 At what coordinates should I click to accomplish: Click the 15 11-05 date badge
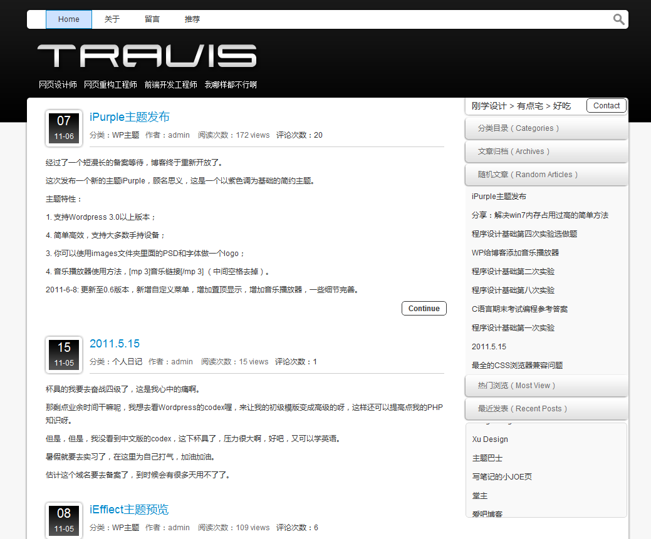coord(64,354)
